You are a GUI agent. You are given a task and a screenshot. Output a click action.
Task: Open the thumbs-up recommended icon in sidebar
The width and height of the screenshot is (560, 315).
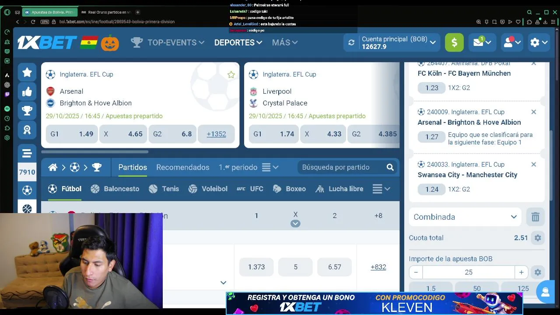pos(27,92)
